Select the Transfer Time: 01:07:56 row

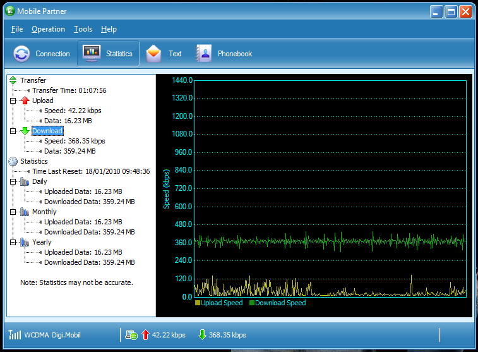69,90
